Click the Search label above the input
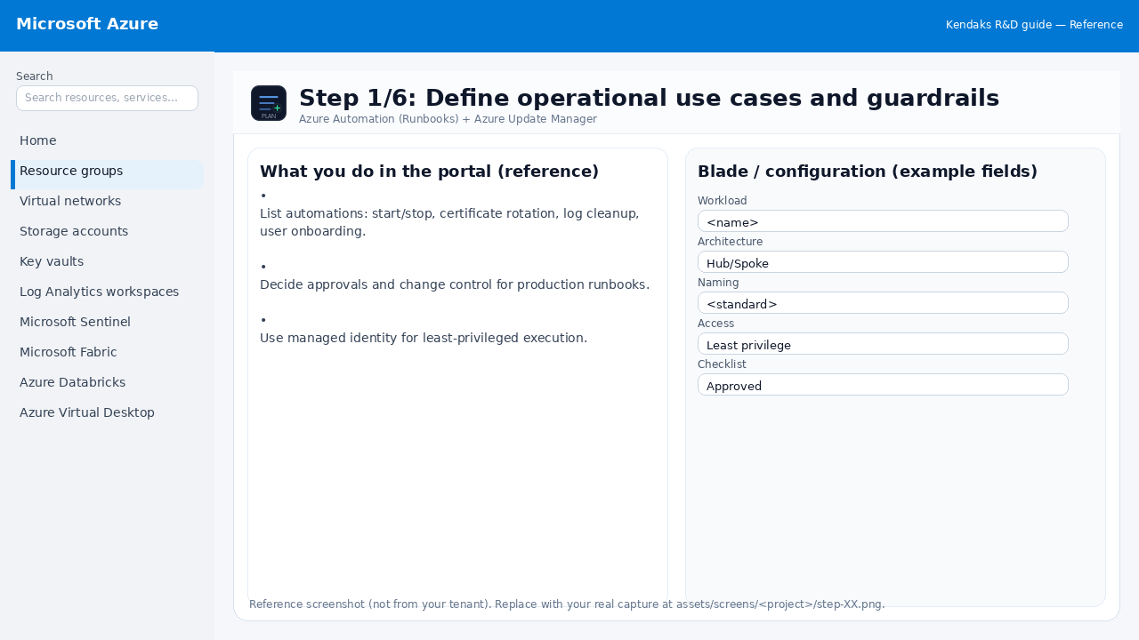The height and width of the screenshot is (640, 1139). (35, 76)
